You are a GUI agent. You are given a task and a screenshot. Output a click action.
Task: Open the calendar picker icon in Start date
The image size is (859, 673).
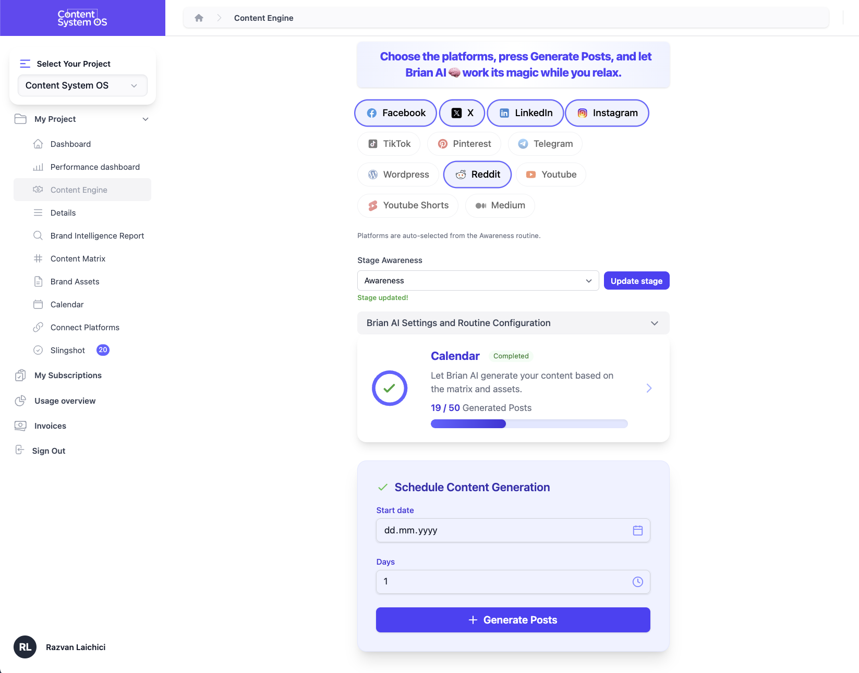(637, 530)
